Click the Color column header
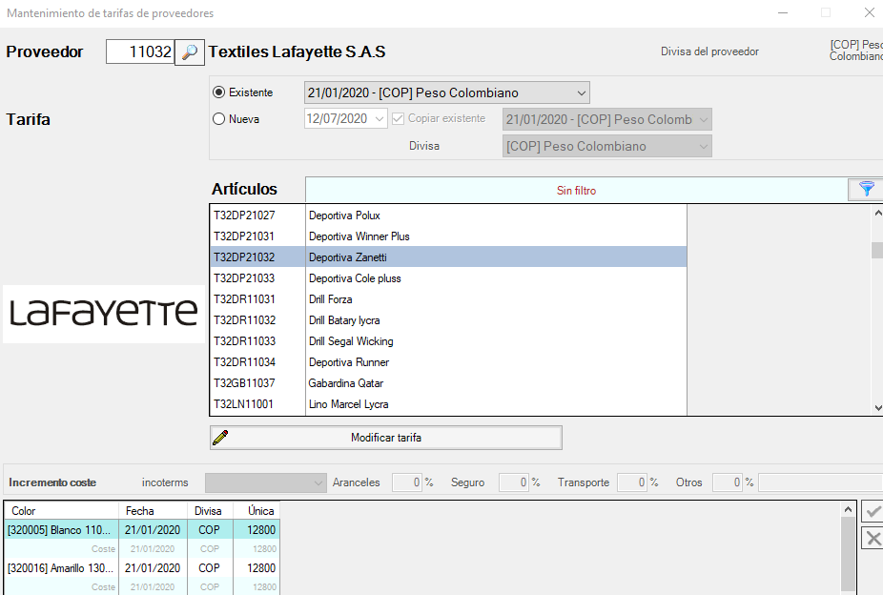 (x=61, y=511)
